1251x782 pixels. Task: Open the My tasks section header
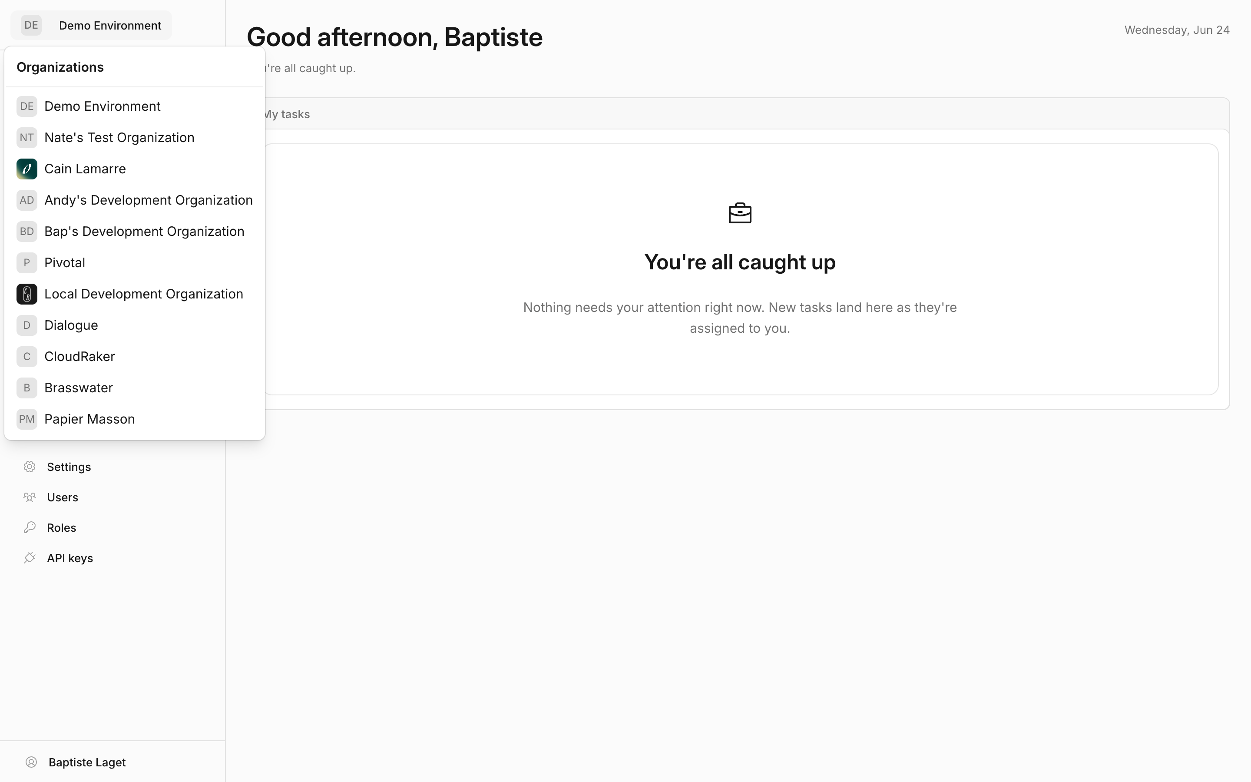point(286,114)
